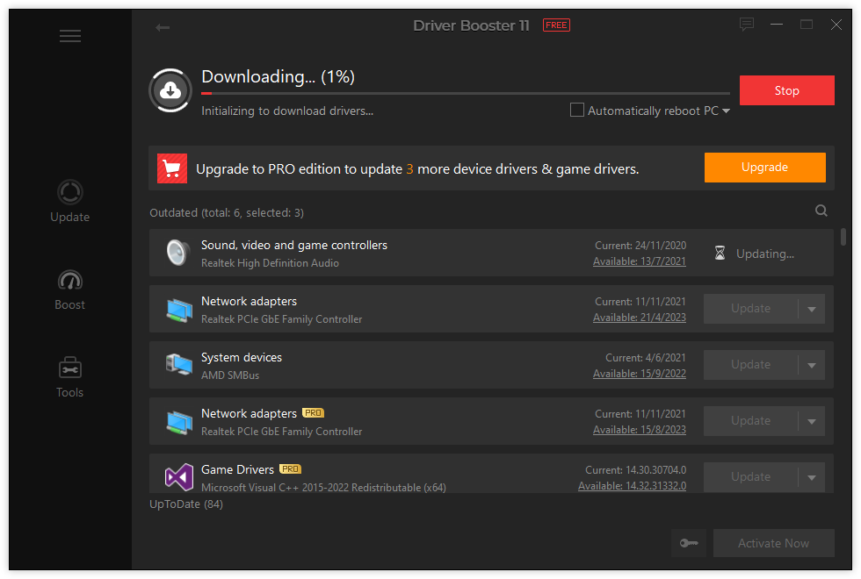861x579 pixels.
Task: Click the hourglass icon next to Updating
Action: coord(720,254)
